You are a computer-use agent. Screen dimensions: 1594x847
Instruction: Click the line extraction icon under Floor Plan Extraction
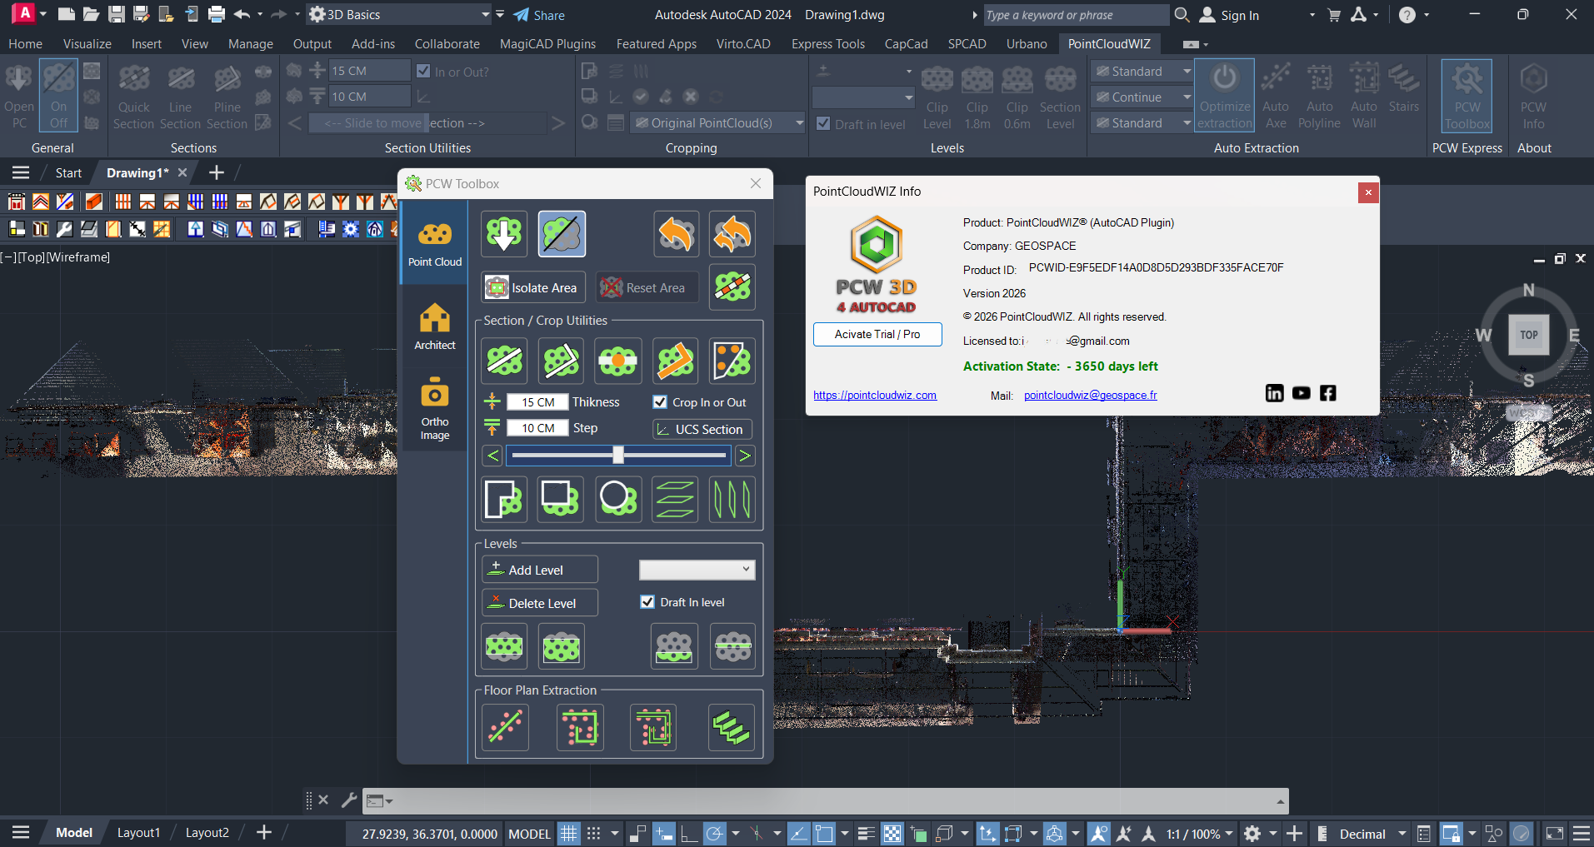[505, 727]
